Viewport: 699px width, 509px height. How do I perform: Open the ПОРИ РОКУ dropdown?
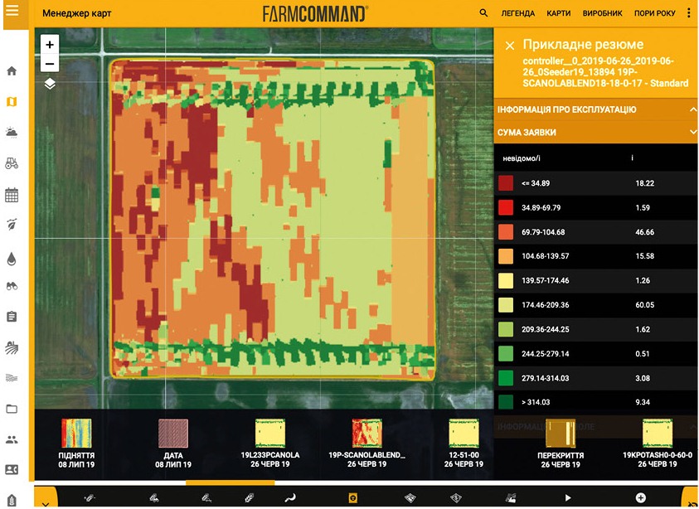tap(655, 13)
